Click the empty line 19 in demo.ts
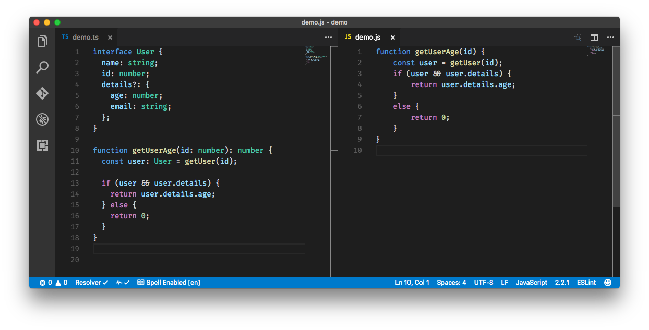 [x=199, y=249]
